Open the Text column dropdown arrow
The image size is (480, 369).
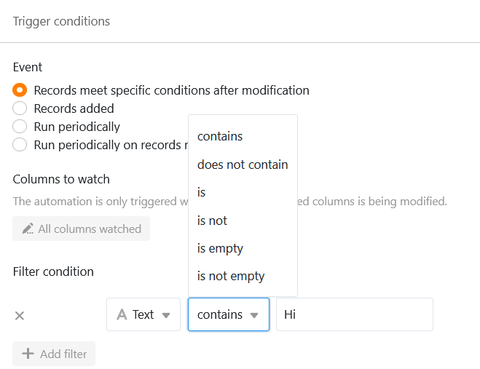pos(166,315)
